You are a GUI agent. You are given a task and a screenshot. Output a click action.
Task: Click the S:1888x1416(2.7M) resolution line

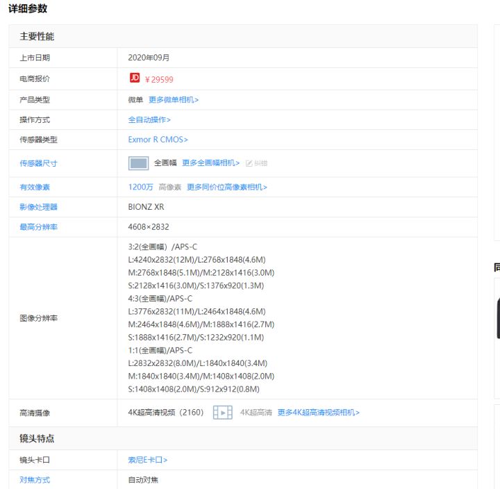pos(196,337)
